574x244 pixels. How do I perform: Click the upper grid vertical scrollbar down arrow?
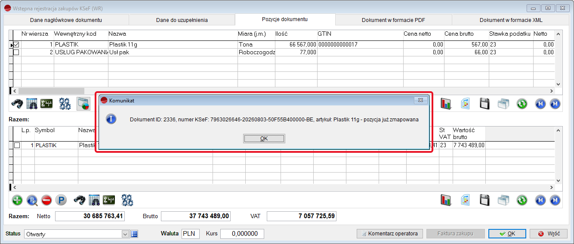pos(558,84)
